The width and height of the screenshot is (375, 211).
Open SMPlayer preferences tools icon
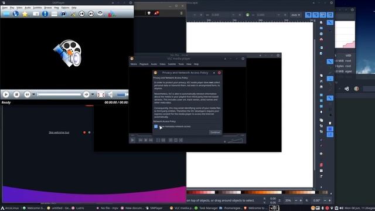click(x=73, y=14)
